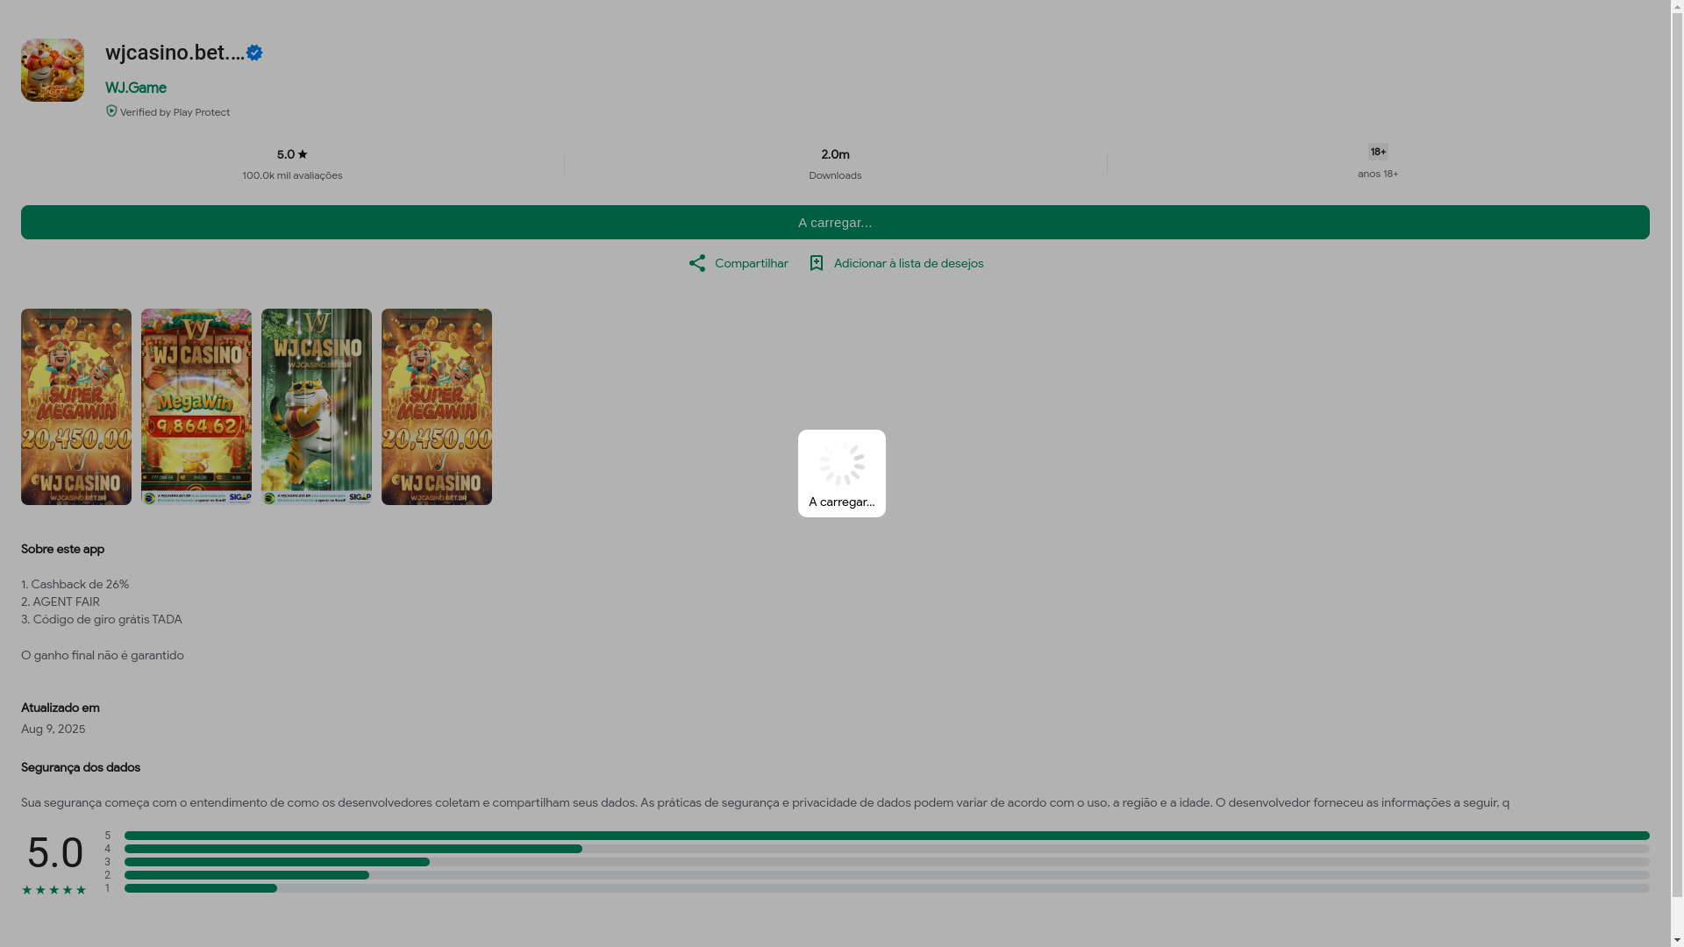Open the first Super Megawin screenshot
The height and width of the screenshot is (947, 1684).
(76, 407)
